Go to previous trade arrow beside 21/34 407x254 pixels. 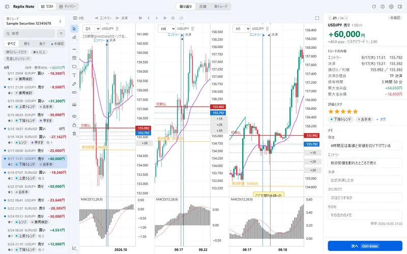[x=330, y=18]
